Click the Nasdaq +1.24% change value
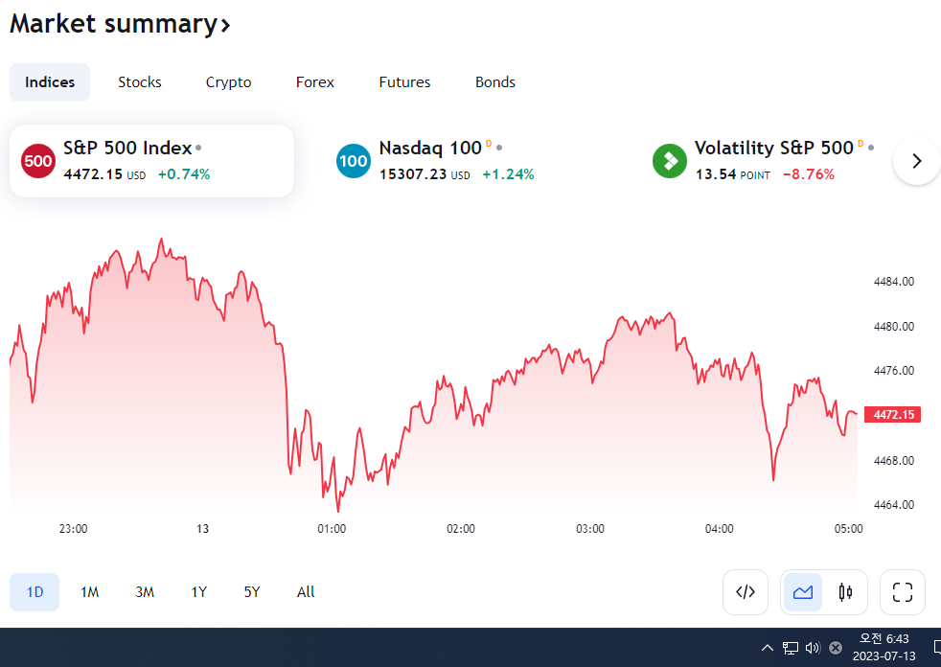 508,174
